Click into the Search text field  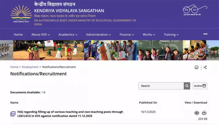point(161,86)
